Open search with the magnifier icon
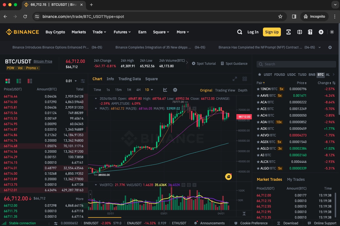This screenshot has width=340, height=226. point(239,32)
